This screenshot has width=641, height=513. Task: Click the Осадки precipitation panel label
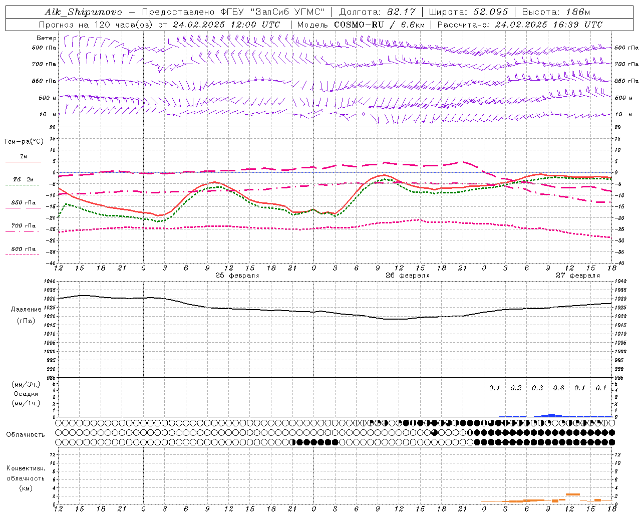(26, 394)
